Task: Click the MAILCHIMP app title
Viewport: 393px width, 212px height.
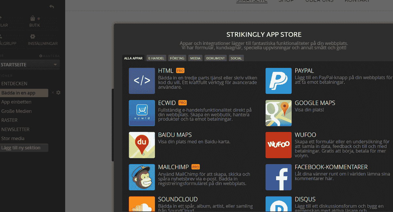Action: coord(174,167)
